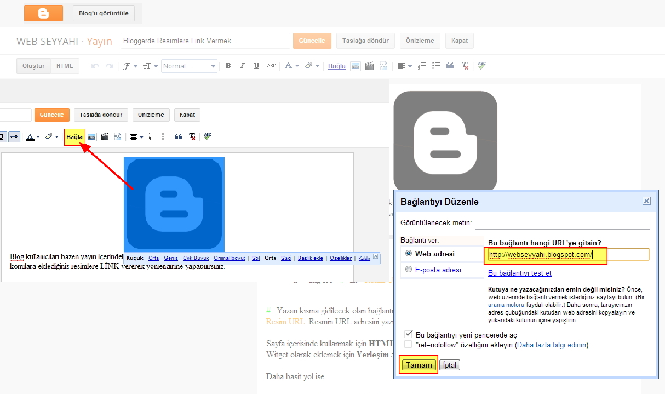Screen dimensions: 665x394
Task: Open font size dropdown in top toolbar
Action: tap(150, 66)
